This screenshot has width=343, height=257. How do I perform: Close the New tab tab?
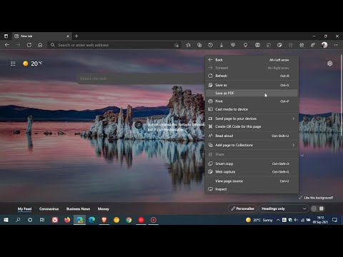click(x=68, y=36)
